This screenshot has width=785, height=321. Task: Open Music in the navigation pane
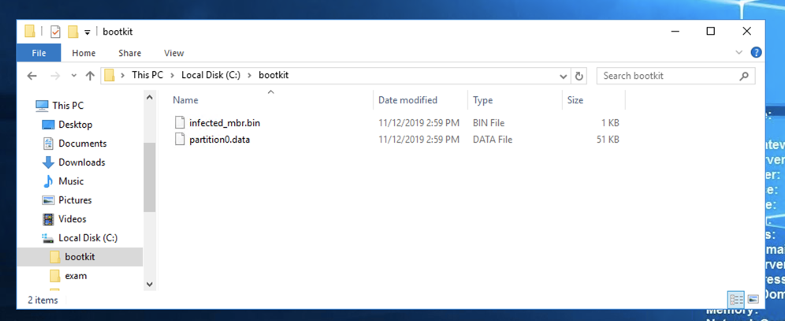tap(71, 181)
